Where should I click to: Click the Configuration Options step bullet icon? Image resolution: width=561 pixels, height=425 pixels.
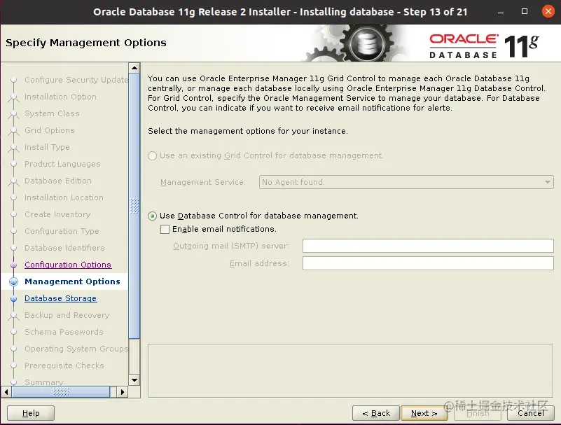tap(13, 265)
